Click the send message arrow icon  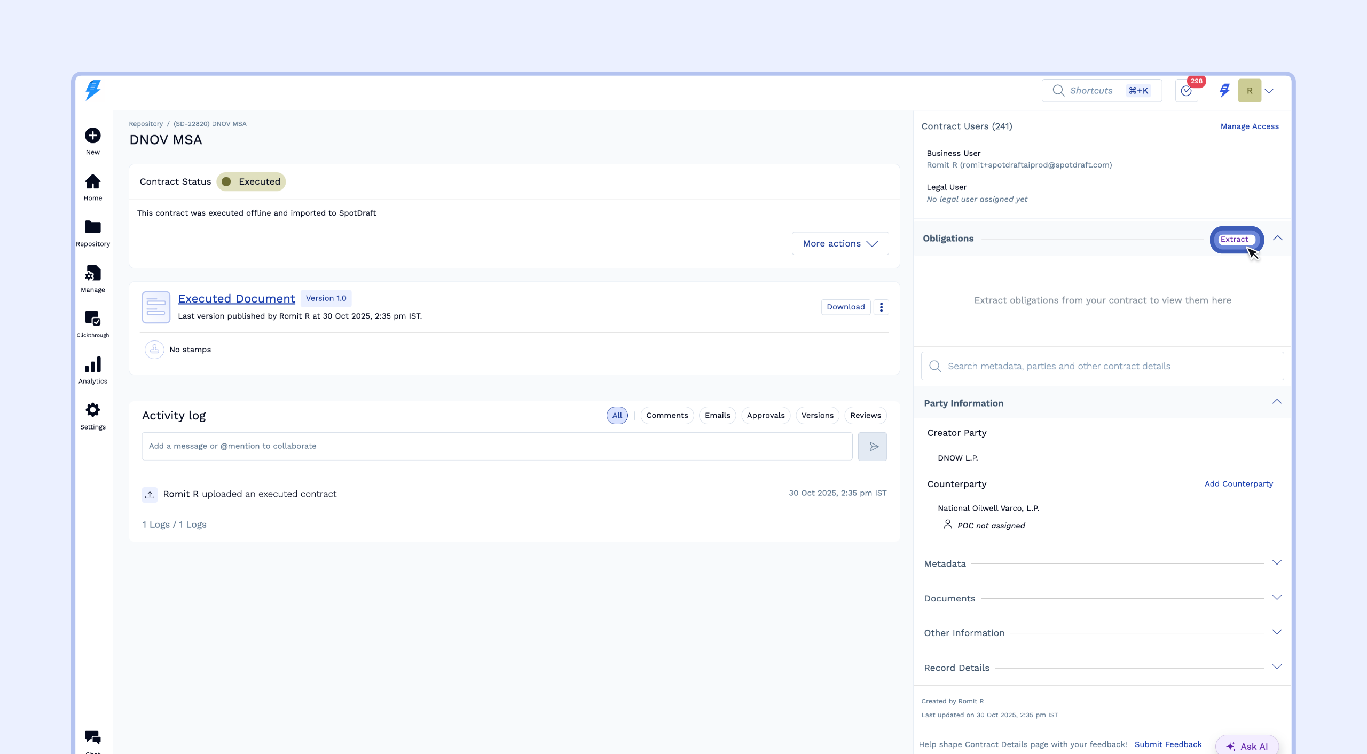coord(873,447)
